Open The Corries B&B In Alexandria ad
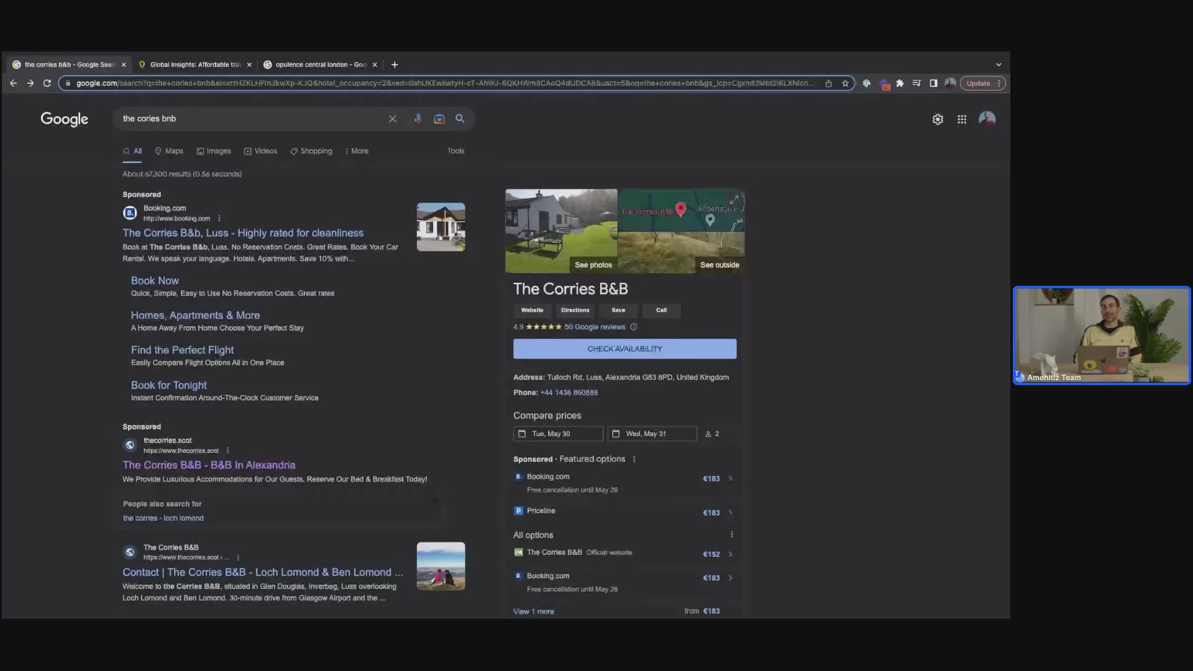The image size is (1193, 671). pyautogui.click(x=209, y=465)
